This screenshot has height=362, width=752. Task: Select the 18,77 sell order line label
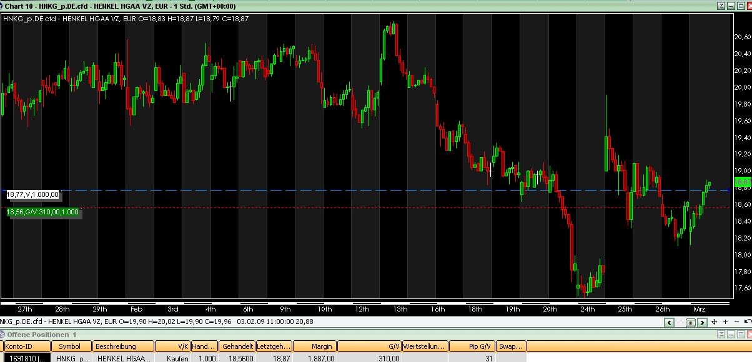[x=32, y=194]
